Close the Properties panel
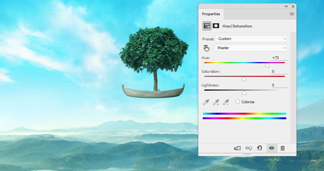This screenshot has height=171, width=324. pos(293,6)
